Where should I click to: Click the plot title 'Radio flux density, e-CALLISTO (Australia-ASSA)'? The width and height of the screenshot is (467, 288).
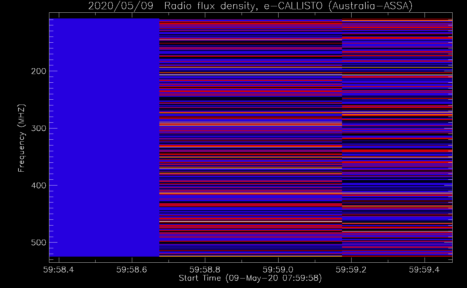(288, 6)
